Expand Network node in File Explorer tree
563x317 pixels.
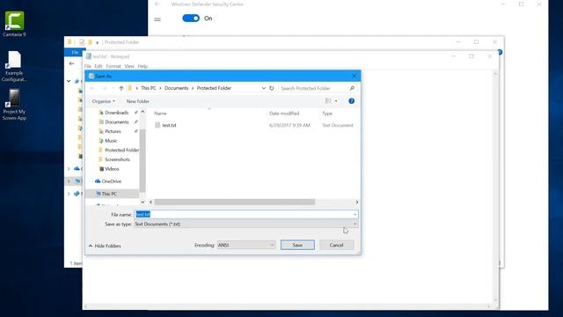[x=69, y=194]
